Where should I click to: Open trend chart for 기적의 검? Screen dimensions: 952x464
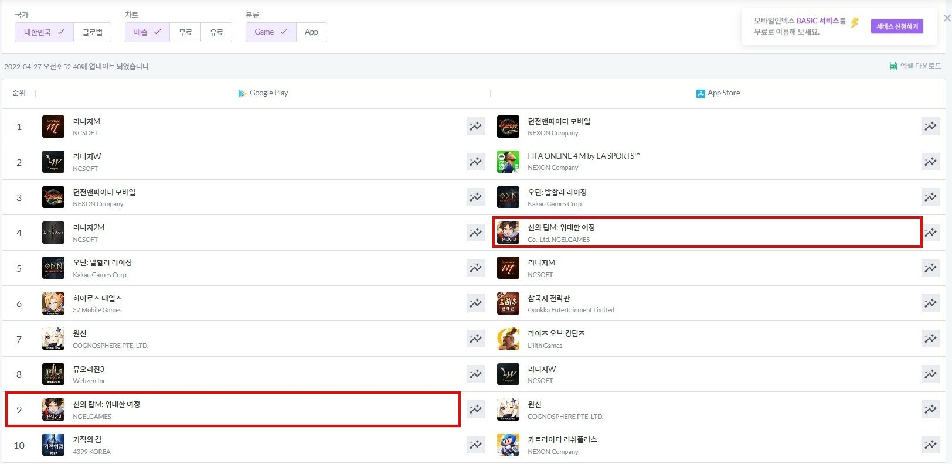(x=475, y=445)
